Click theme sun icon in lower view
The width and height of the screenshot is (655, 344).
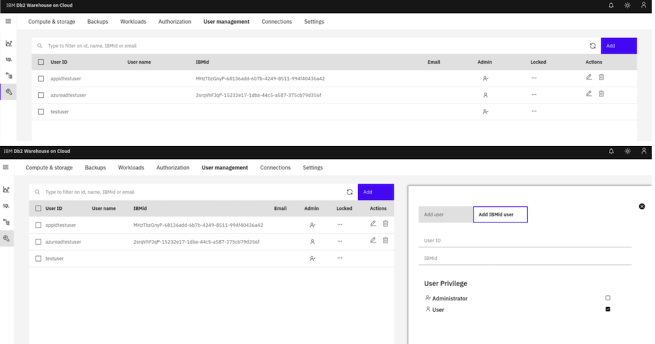coord(628,151)
